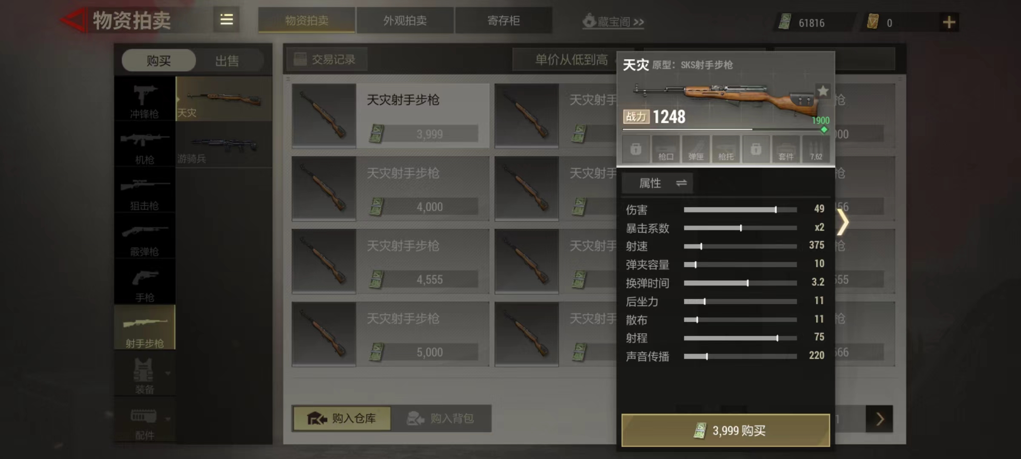Favorite the weapon with the star icon

click(823, 91)
